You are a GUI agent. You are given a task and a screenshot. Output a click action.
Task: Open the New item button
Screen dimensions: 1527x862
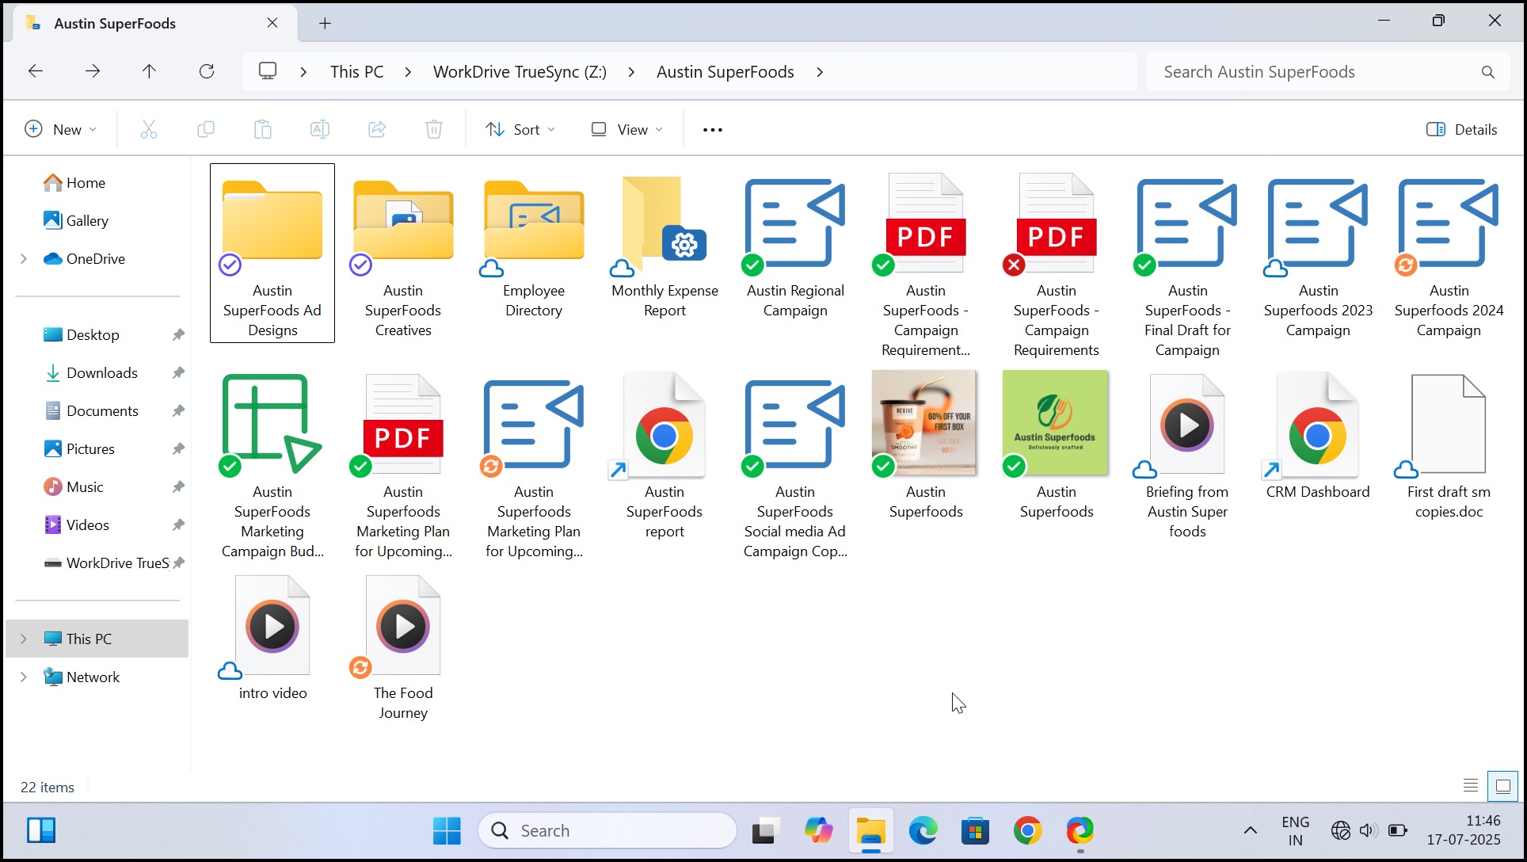tap(60, 129)
